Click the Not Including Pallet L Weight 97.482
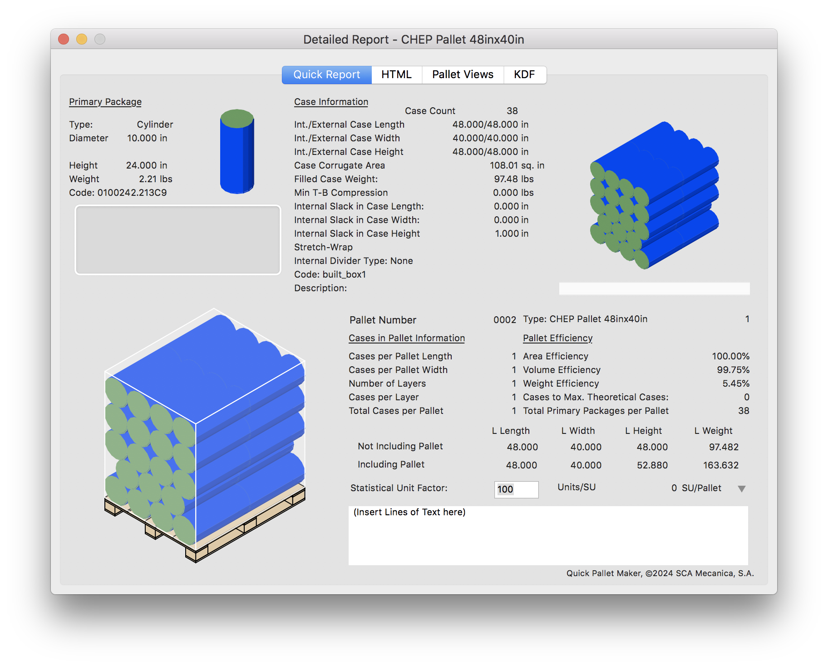The width and height of the screenshot is (828, 667). pos(724,447)
